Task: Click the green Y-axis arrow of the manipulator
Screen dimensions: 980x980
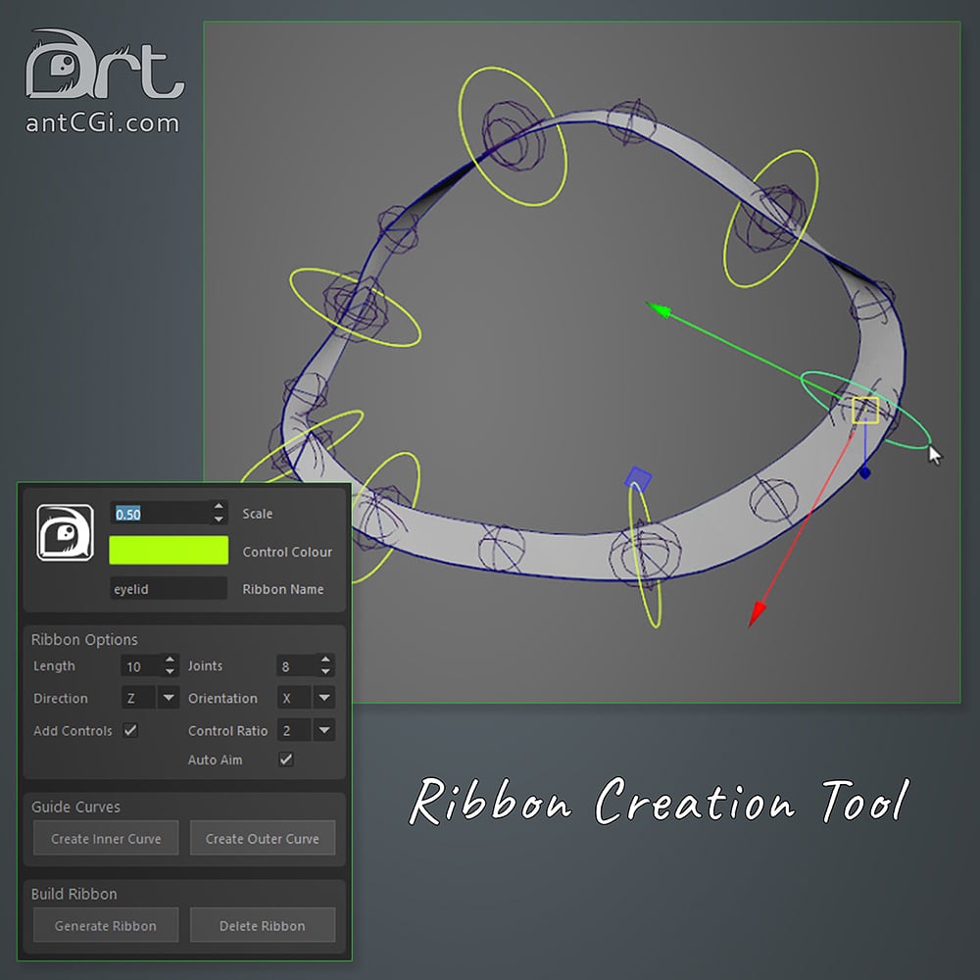Action: coord(659,310)
